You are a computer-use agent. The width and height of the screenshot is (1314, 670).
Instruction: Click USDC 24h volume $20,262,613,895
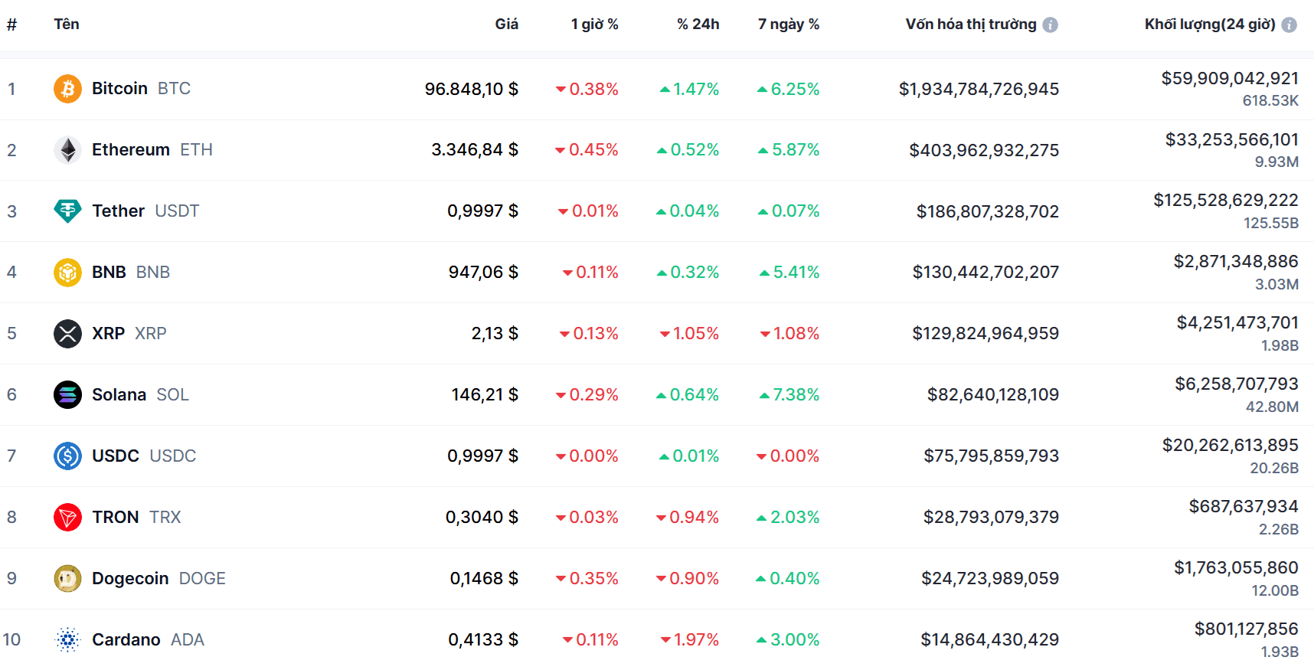click(1231, 445)
